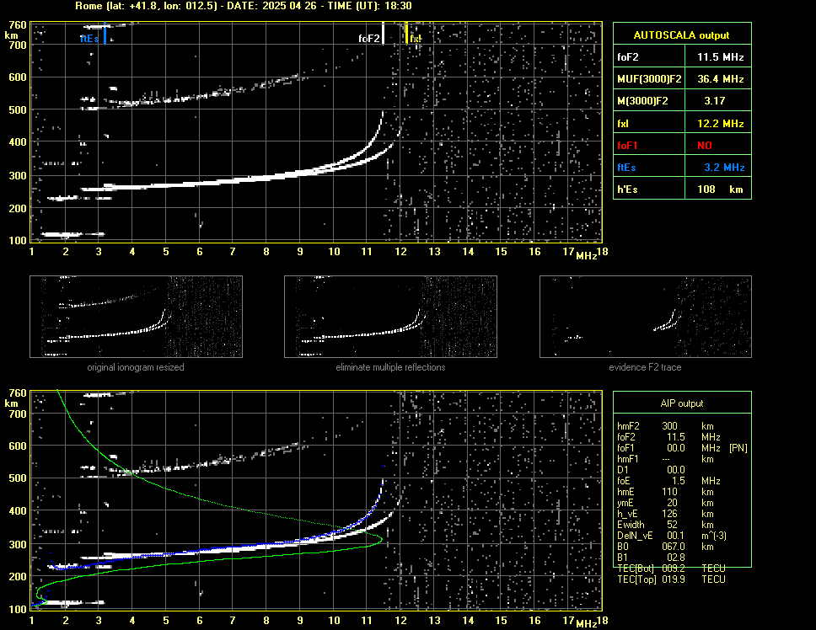The height and width of the screenshot is (630, 816).
Task: Select the h_vE 126 km row
Action: (665, 514)
